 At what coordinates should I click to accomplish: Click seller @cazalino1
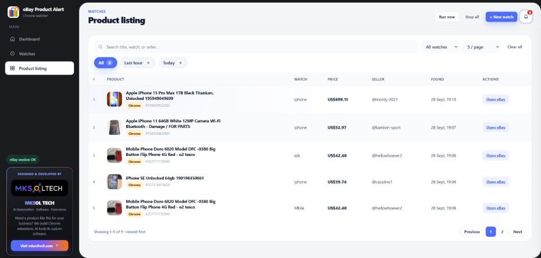(382, 182)
